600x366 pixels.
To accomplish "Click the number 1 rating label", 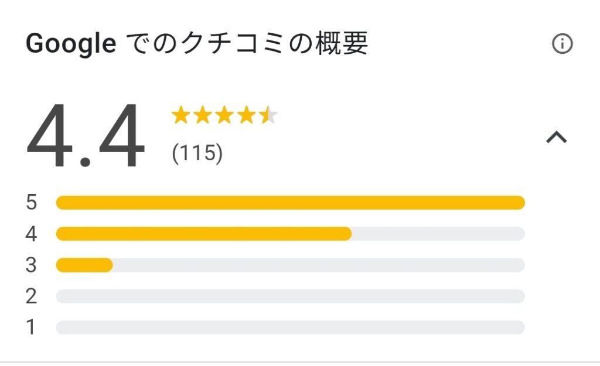I will [x=31, y=327].
